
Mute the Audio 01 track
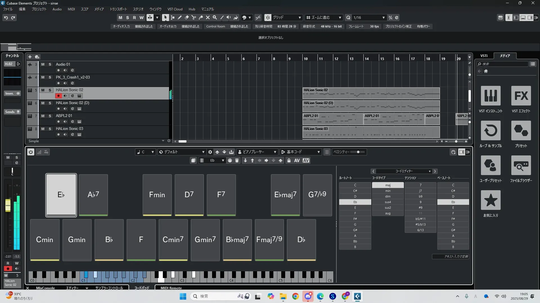click(x=43, y=64)
